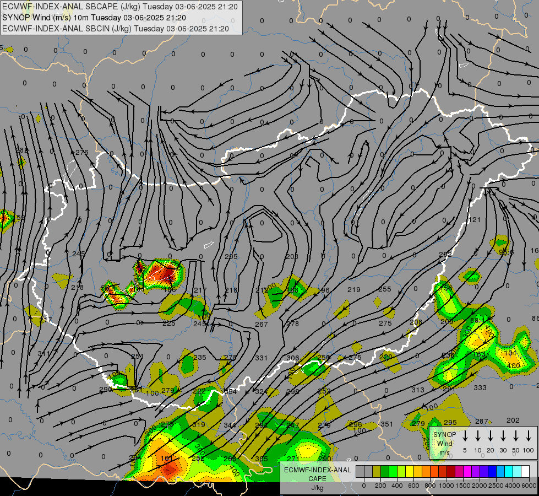The height and width of the screenshot is (496, 539).
Task: Click the '311' value on the map
Action: 43,353
